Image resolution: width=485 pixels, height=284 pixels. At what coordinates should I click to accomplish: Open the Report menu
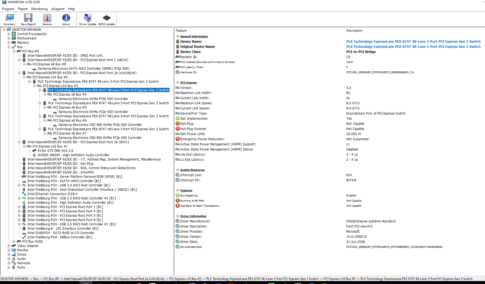[23, 9]
